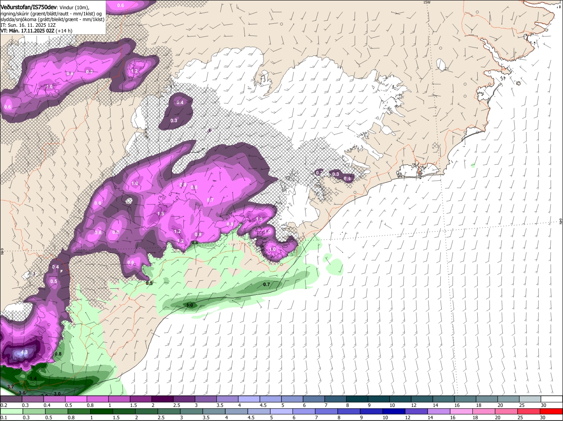This screenshot has height=421, width=563.
Task: Click the 3.7 value near the map corner
Action: tap(11, 386)
